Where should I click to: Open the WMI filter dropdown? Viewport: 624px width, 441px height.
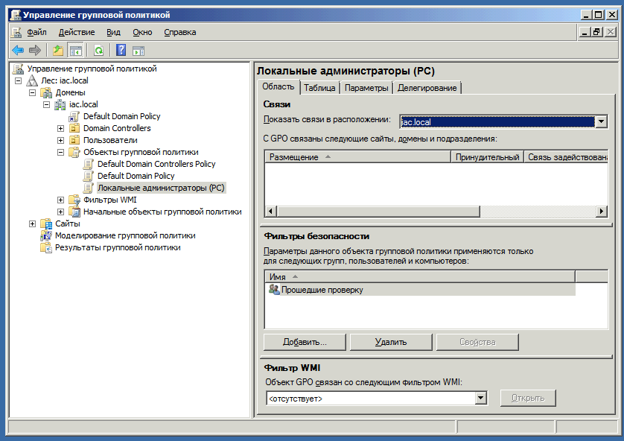481,399
